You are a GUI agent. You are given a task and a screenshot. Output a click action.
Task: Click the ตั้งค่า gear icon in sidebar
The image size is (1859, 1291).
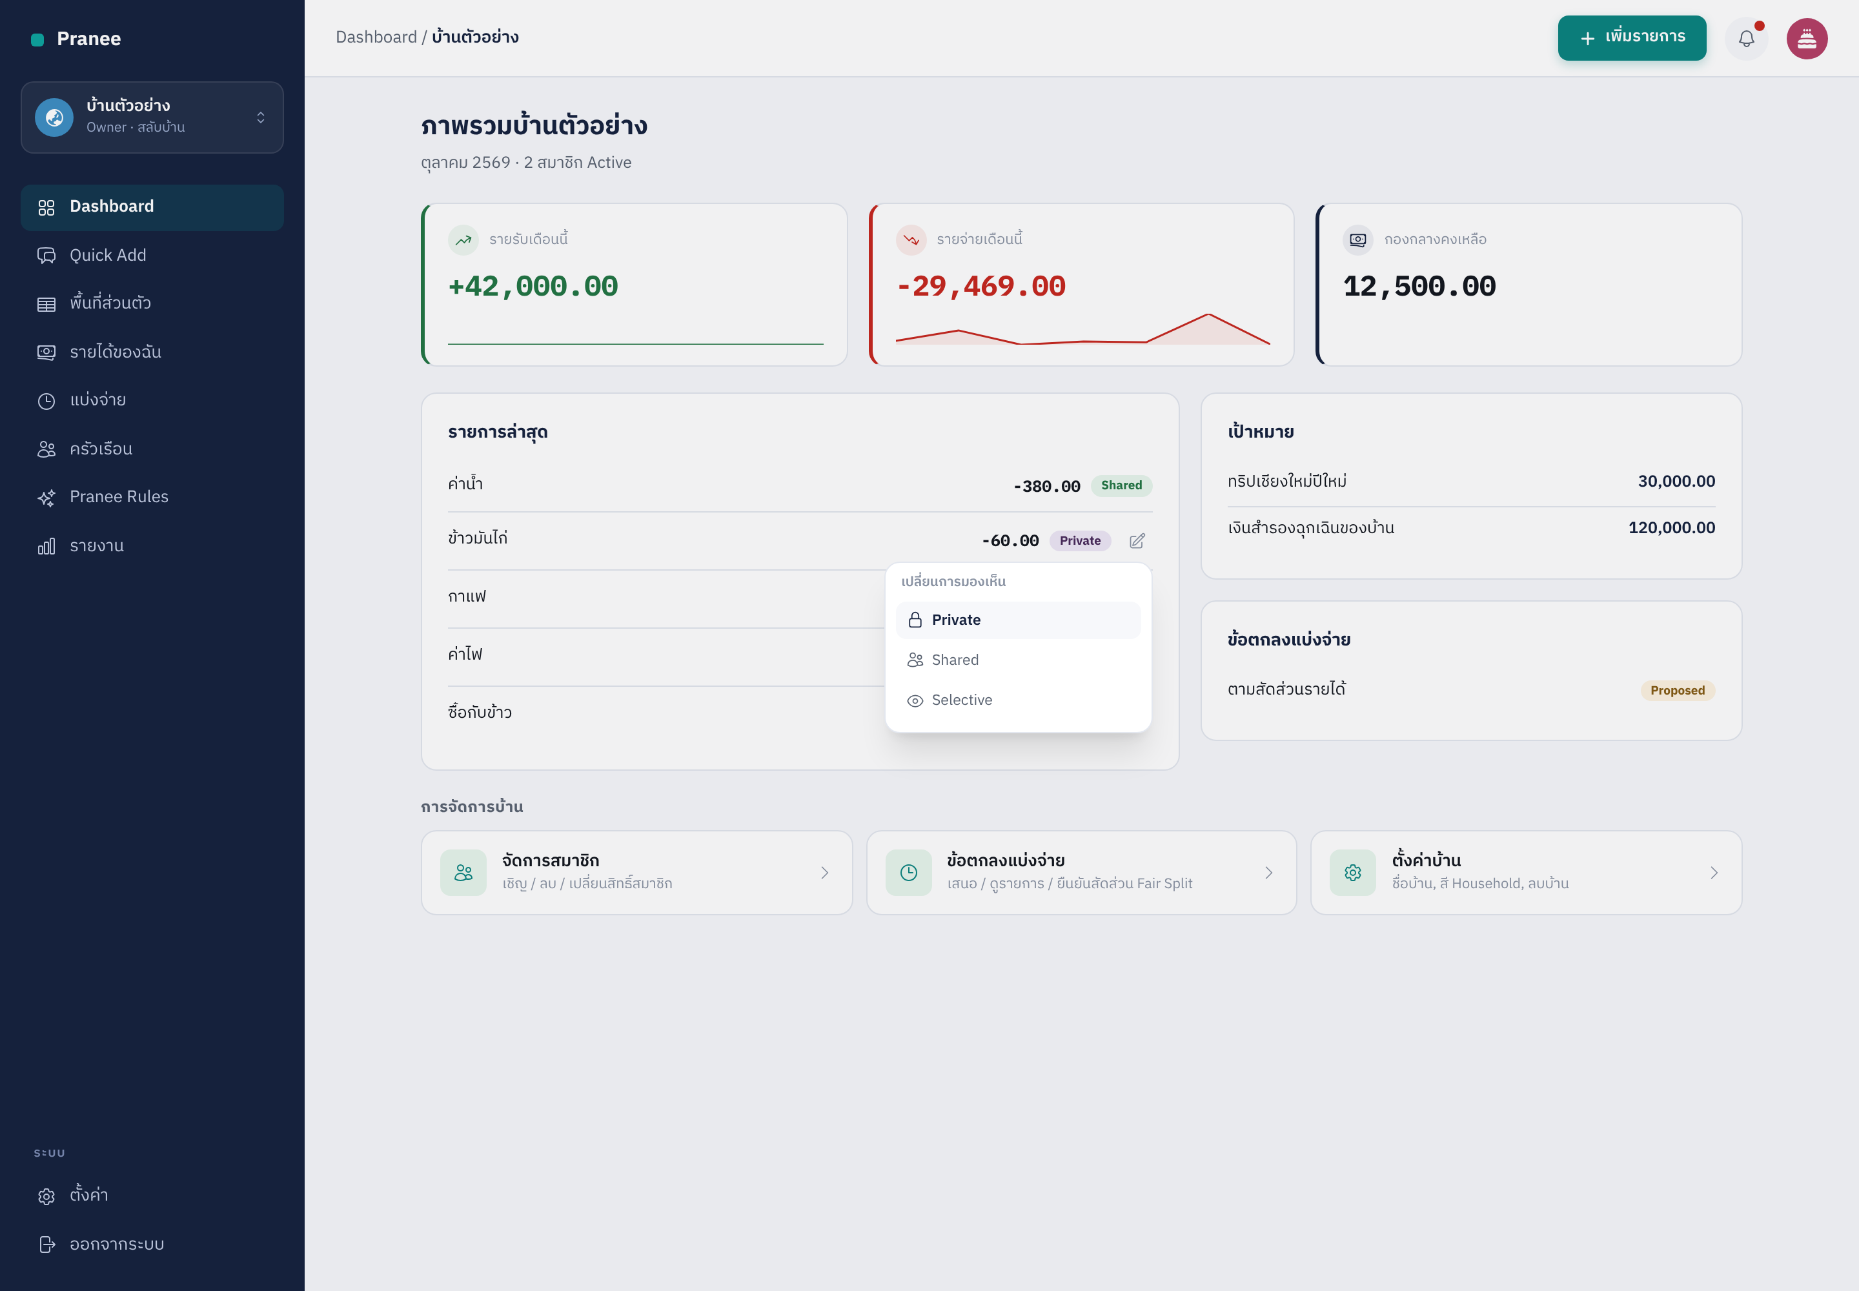pyautogui.click(x=46, y=1195)
